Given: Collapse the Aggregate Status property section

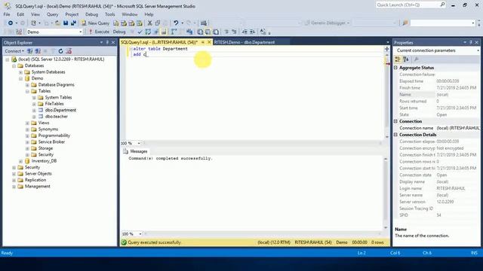Looking at the screenshot, I should pos(395,68).
